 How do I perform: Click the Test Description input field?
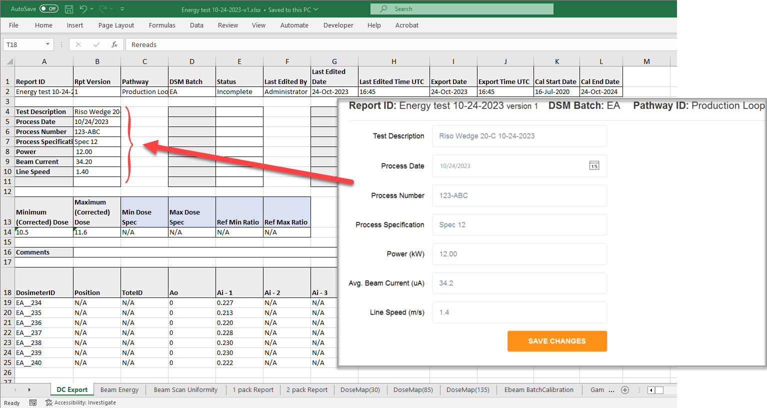[x=519, y=136]
